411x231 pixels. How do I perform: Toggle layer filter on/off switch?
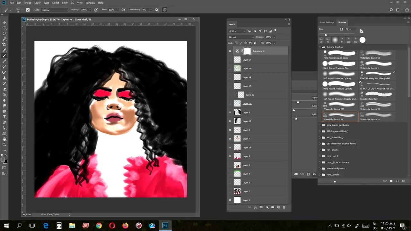[275, 31]
